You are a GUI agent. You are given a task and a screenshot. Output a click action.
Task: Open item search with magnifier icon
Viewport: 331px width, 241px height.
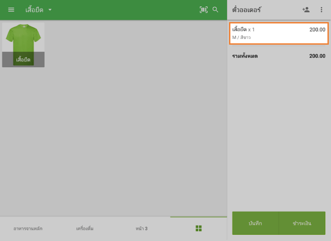pyautogui.click(x=215, y=10)
